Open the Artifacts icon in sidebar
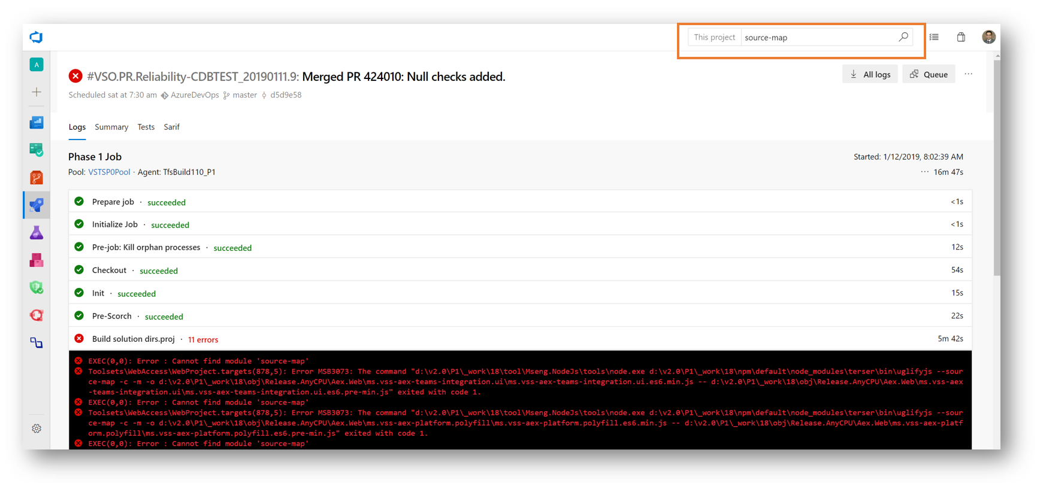The height and width of the screenshot is (483, 1037). (x=37, y=260)
